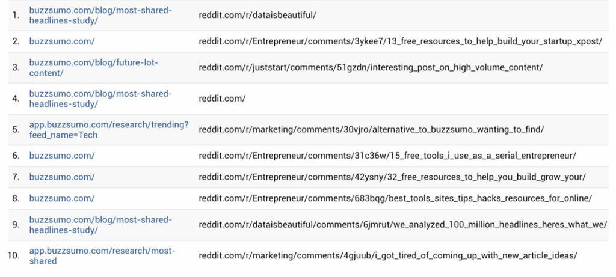Open the most-shared-headlines-study link in row 9
Screen dimensions: 616x277
coord(100,224)
